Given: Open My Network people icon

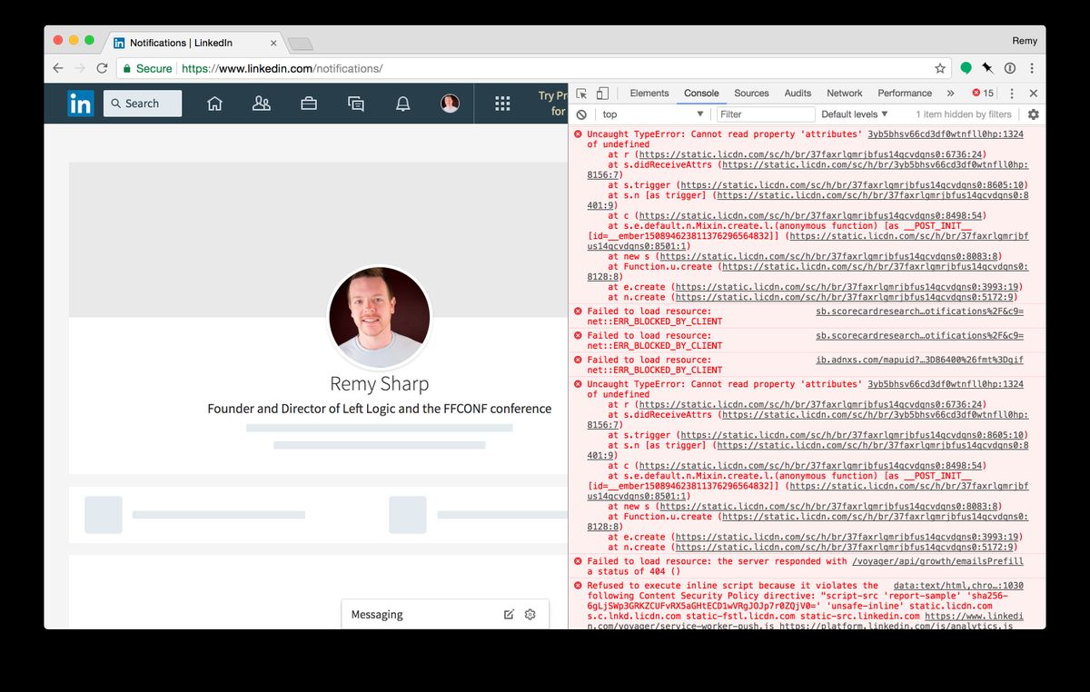Looking at the screenshot, I should pyautogui.click(x=262, y=104).
